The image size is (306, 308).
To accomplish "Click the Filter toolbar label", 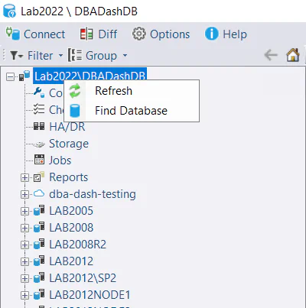I will pos(41,56).
